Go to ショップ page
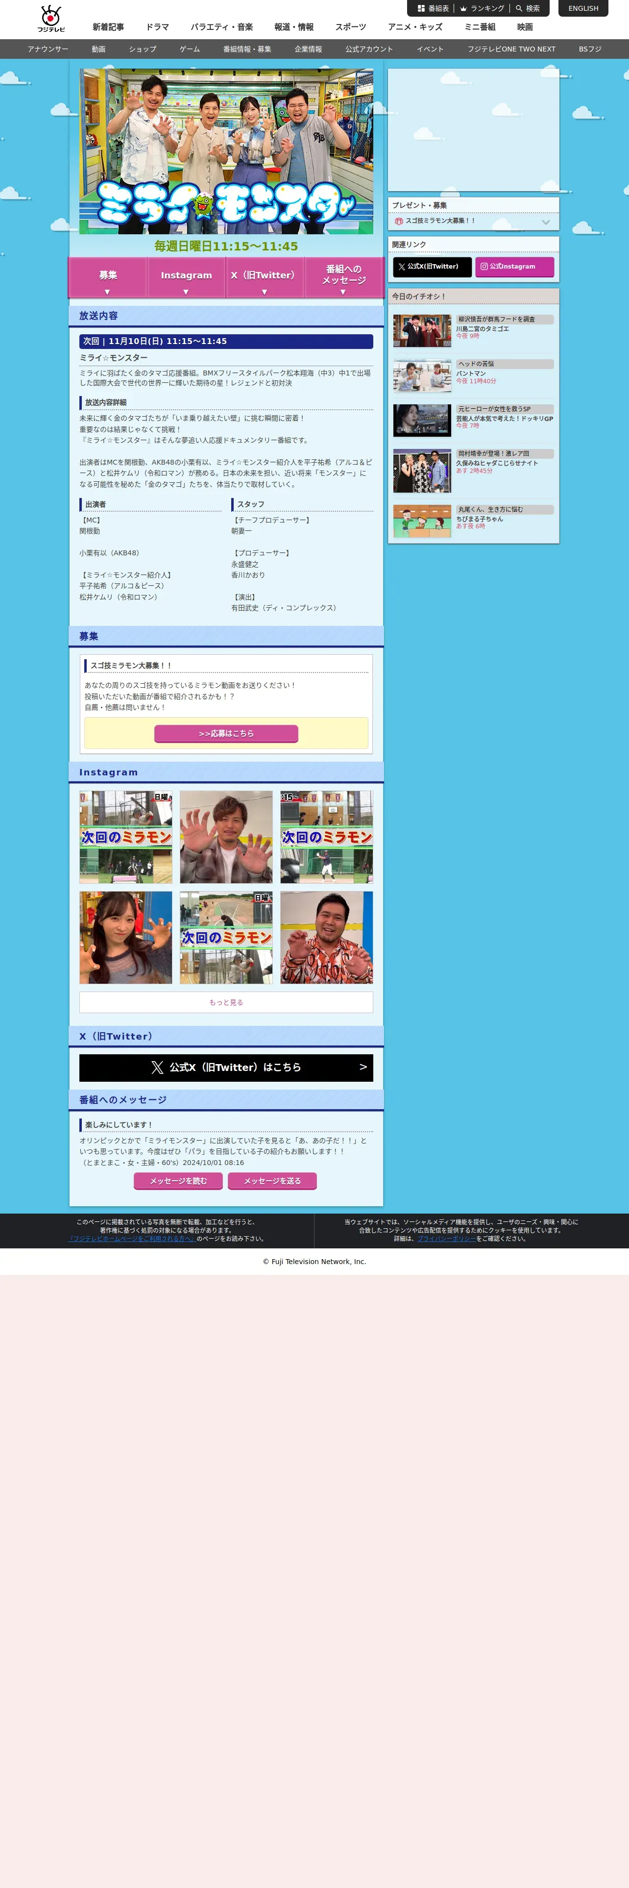Viewport: 629px width, 1888px height. (x=143, y=49)
